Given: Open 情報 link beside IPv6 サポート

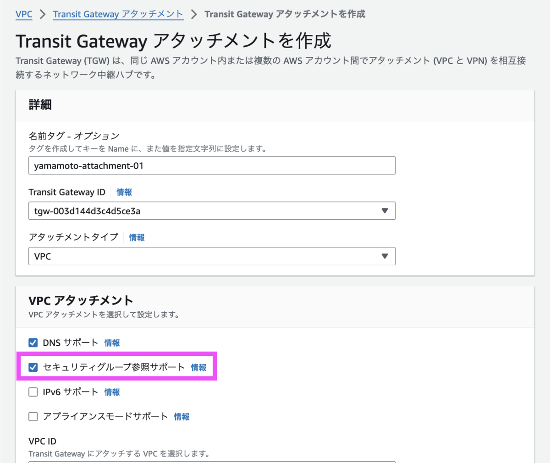Looking at the screenshot, I should pos(112,392).
